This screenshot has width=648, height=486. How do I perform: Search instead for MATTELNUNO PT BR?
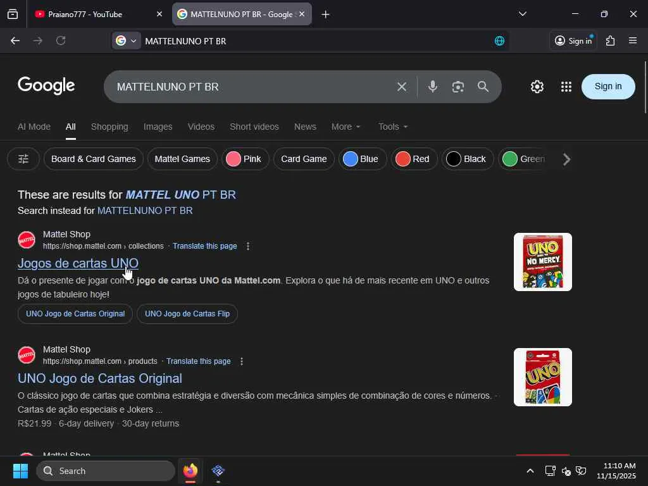(145, 211)
